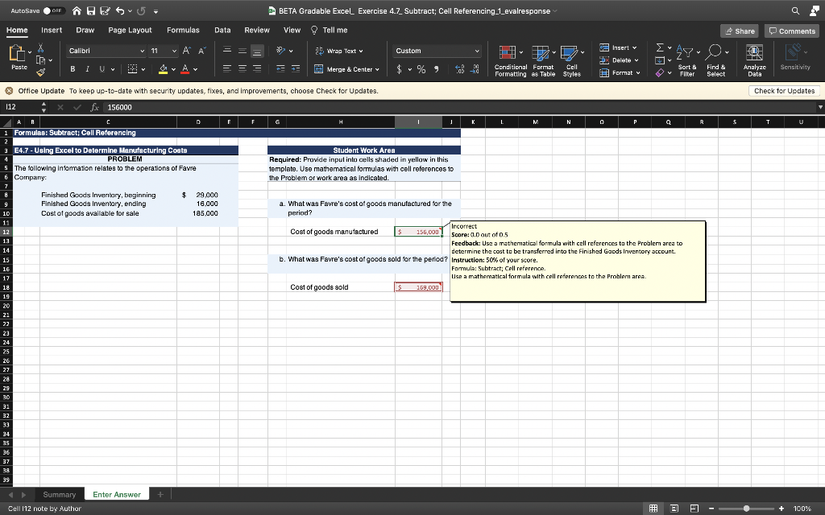Toggle center horizontal alignment
825x515 pixels.
coord(242,69)
